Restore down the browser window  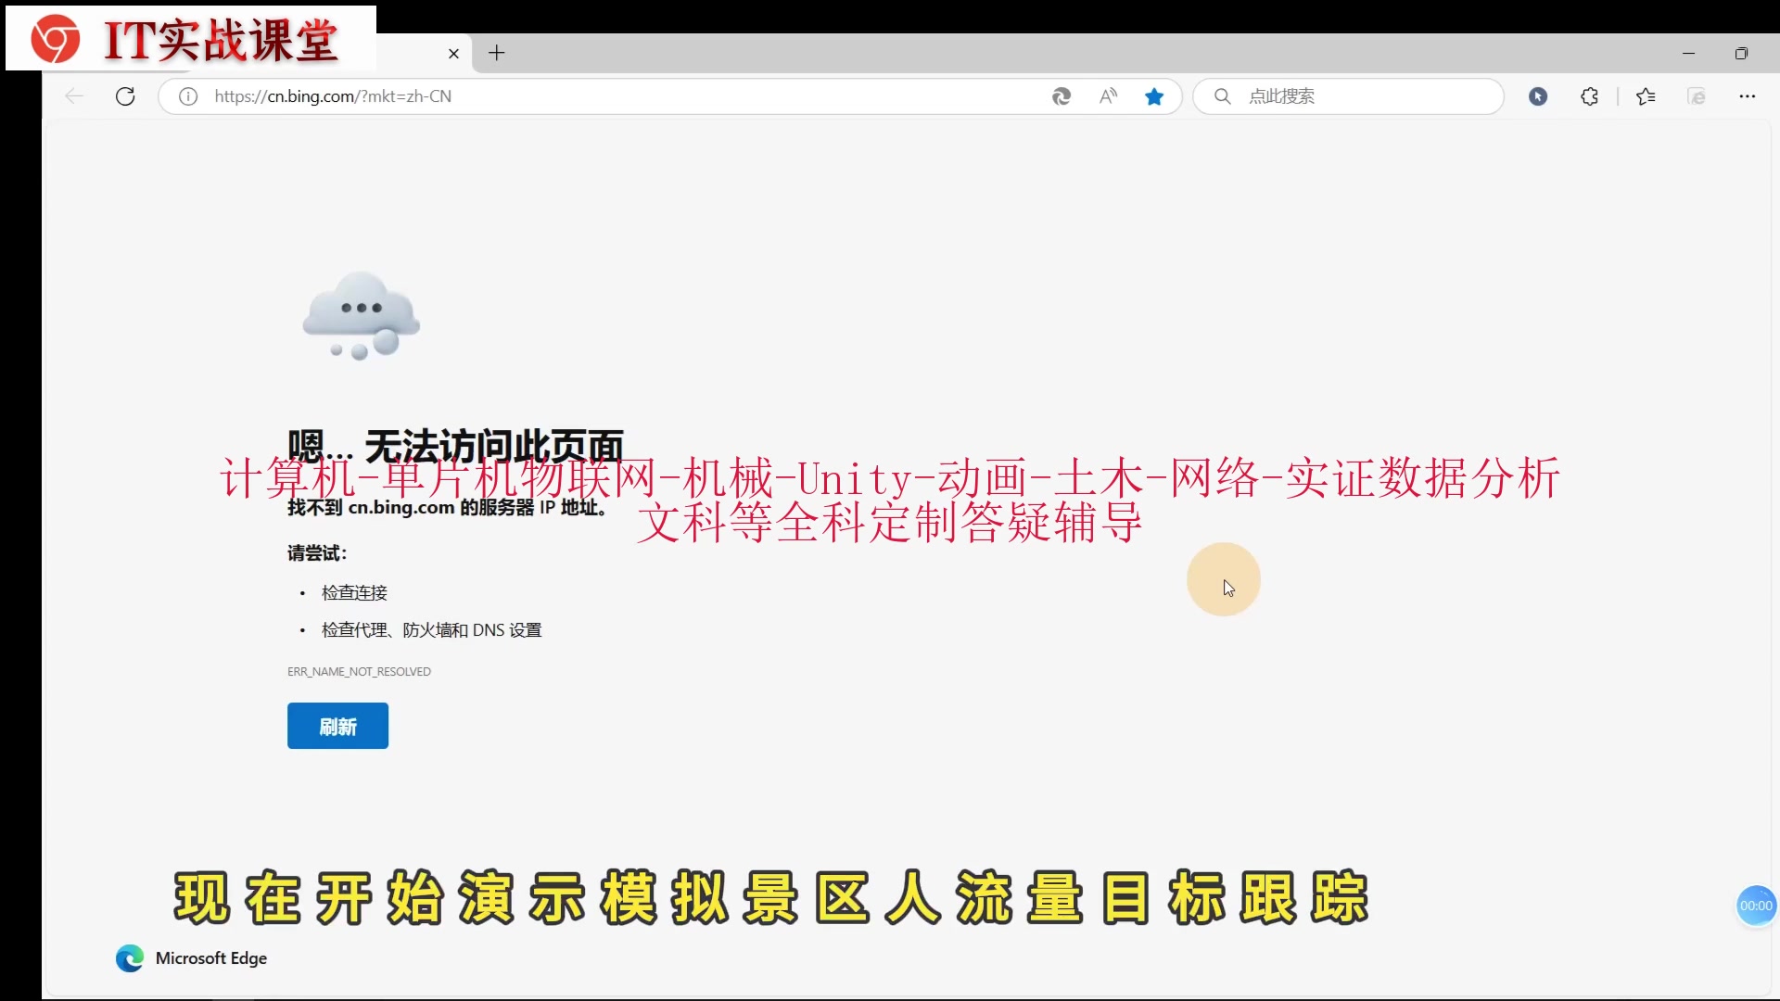pos(1741,54)
